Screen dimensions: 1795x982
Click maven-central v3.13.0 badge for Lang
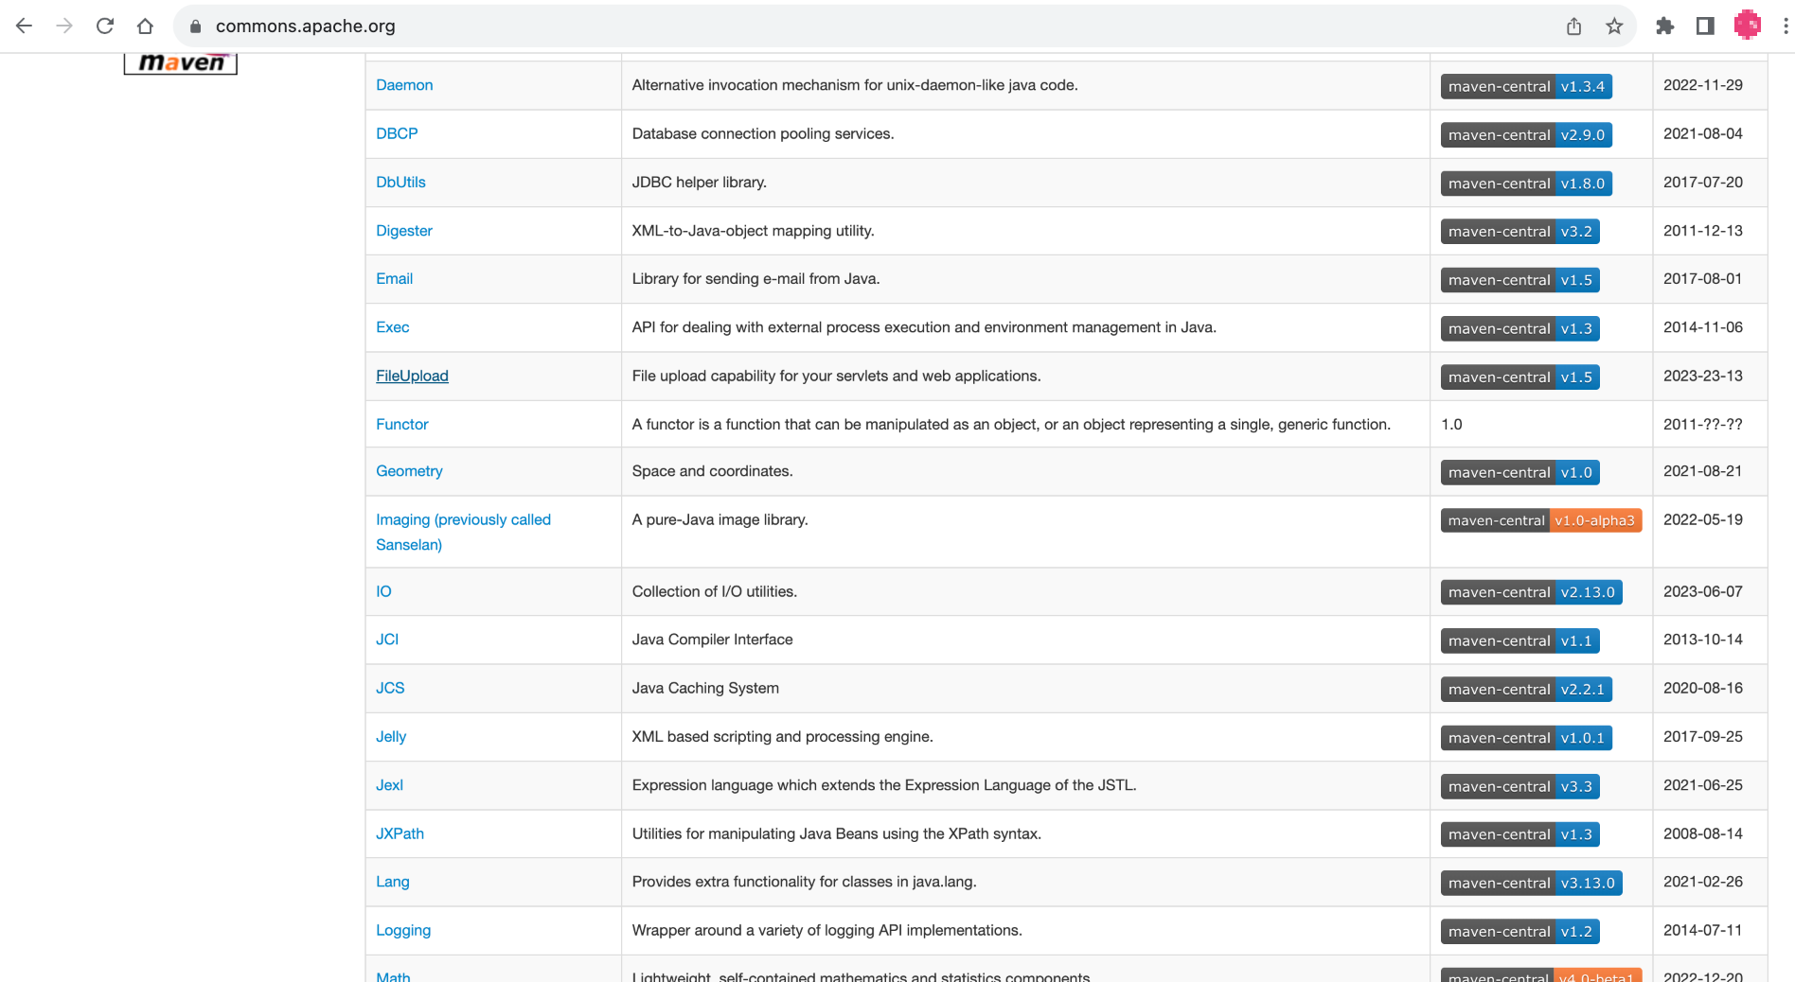coord(1531,883)
